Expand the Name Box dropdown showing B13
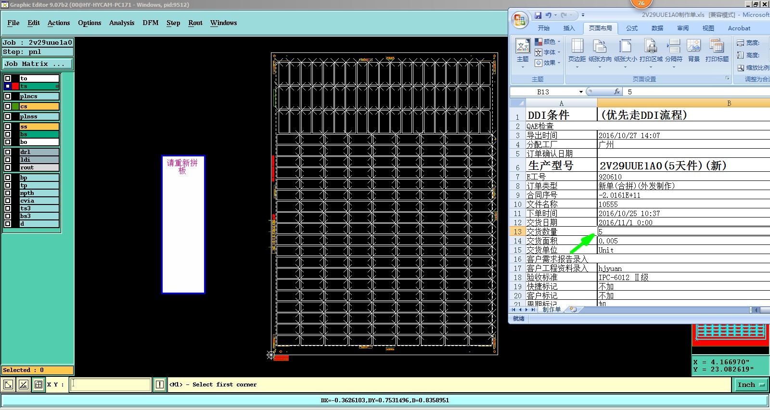The image size is (770, 410). point(581,92)
